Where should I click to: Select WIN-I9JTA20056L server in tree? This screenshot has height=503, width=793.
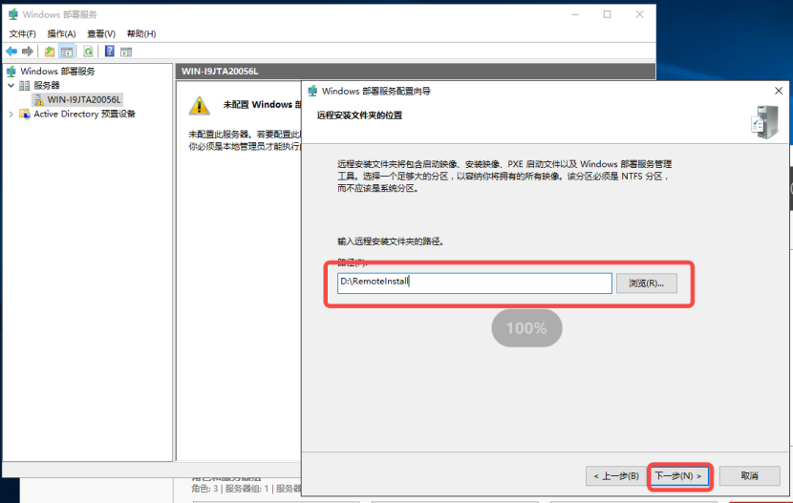pos(84,100)
